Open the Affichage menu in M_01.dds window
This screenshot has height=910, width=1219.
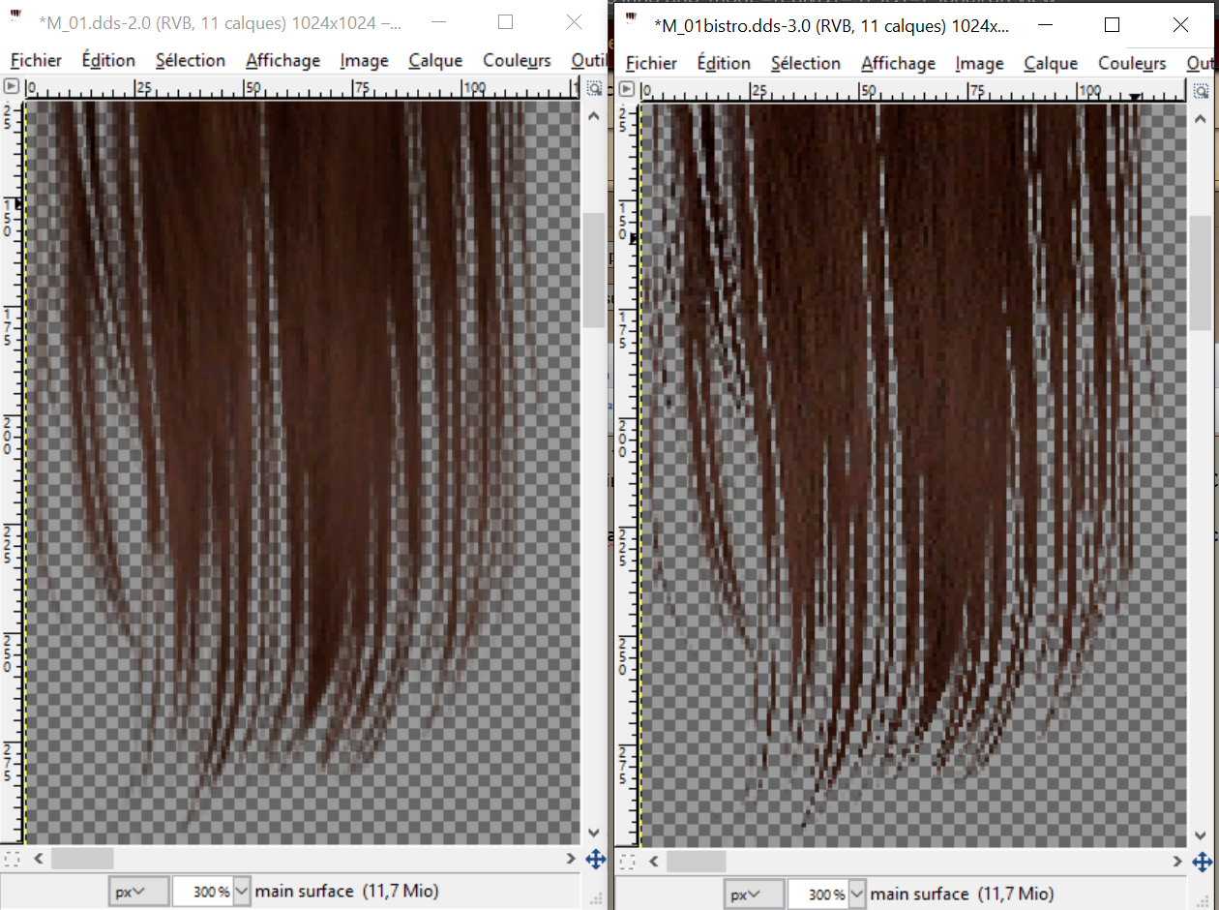pos(282,60)
